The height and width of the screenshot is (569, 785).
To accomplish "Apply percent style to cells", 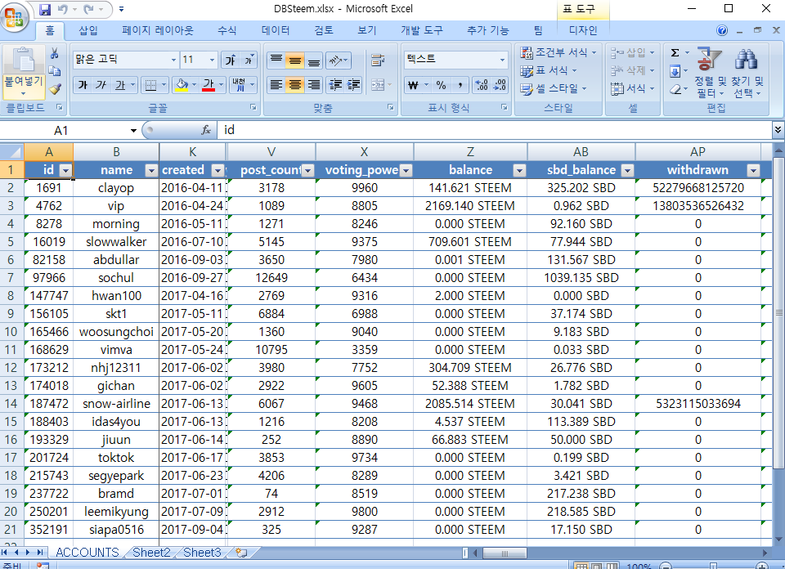I will point(441,85).
